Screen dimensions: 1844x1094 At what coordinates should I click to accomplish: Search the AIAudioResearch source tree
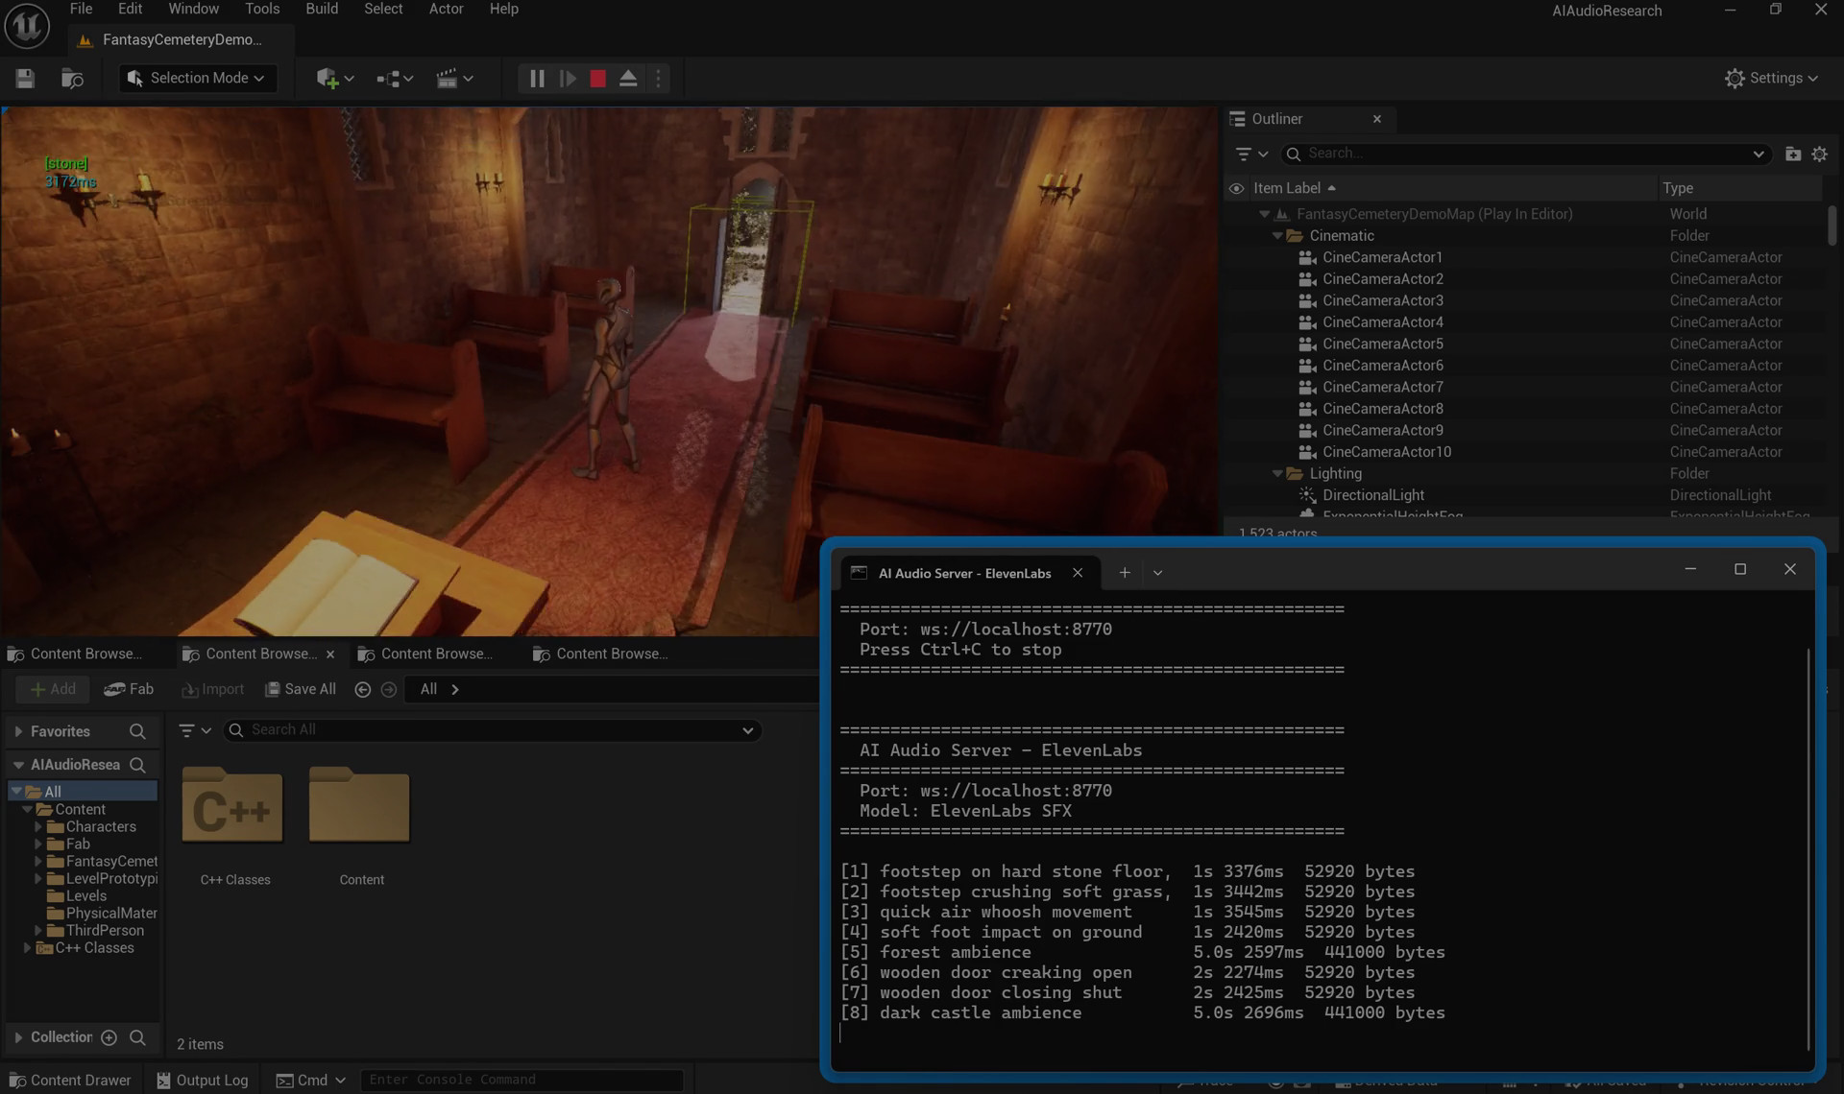[x=137, y=765]
